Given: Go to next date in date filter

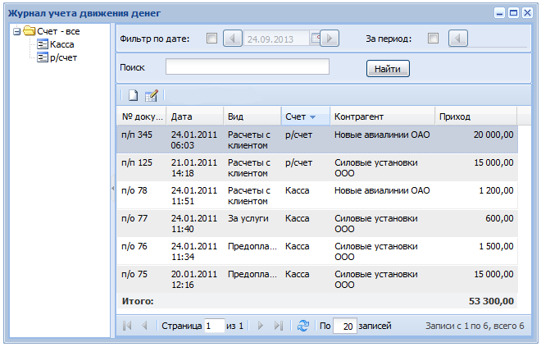Looking at the screenshot, I should [x=330, y=39].
